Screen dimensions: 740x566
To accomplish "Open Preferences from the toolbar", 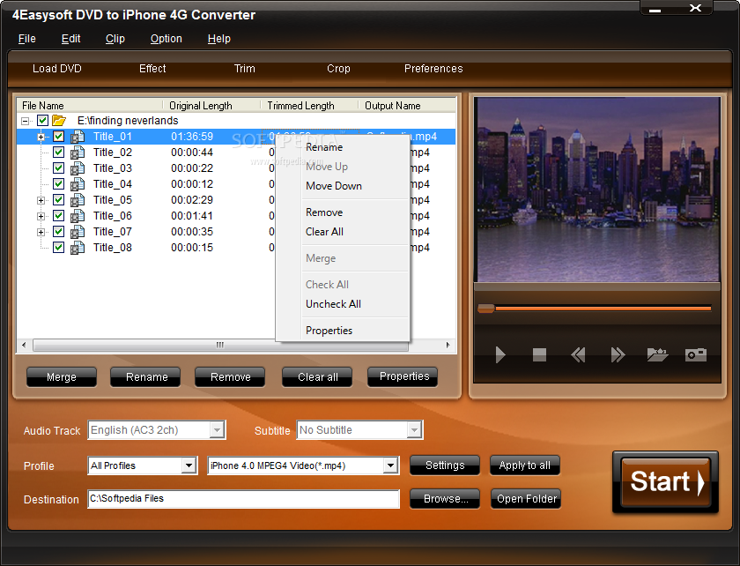I will point(433,69).
